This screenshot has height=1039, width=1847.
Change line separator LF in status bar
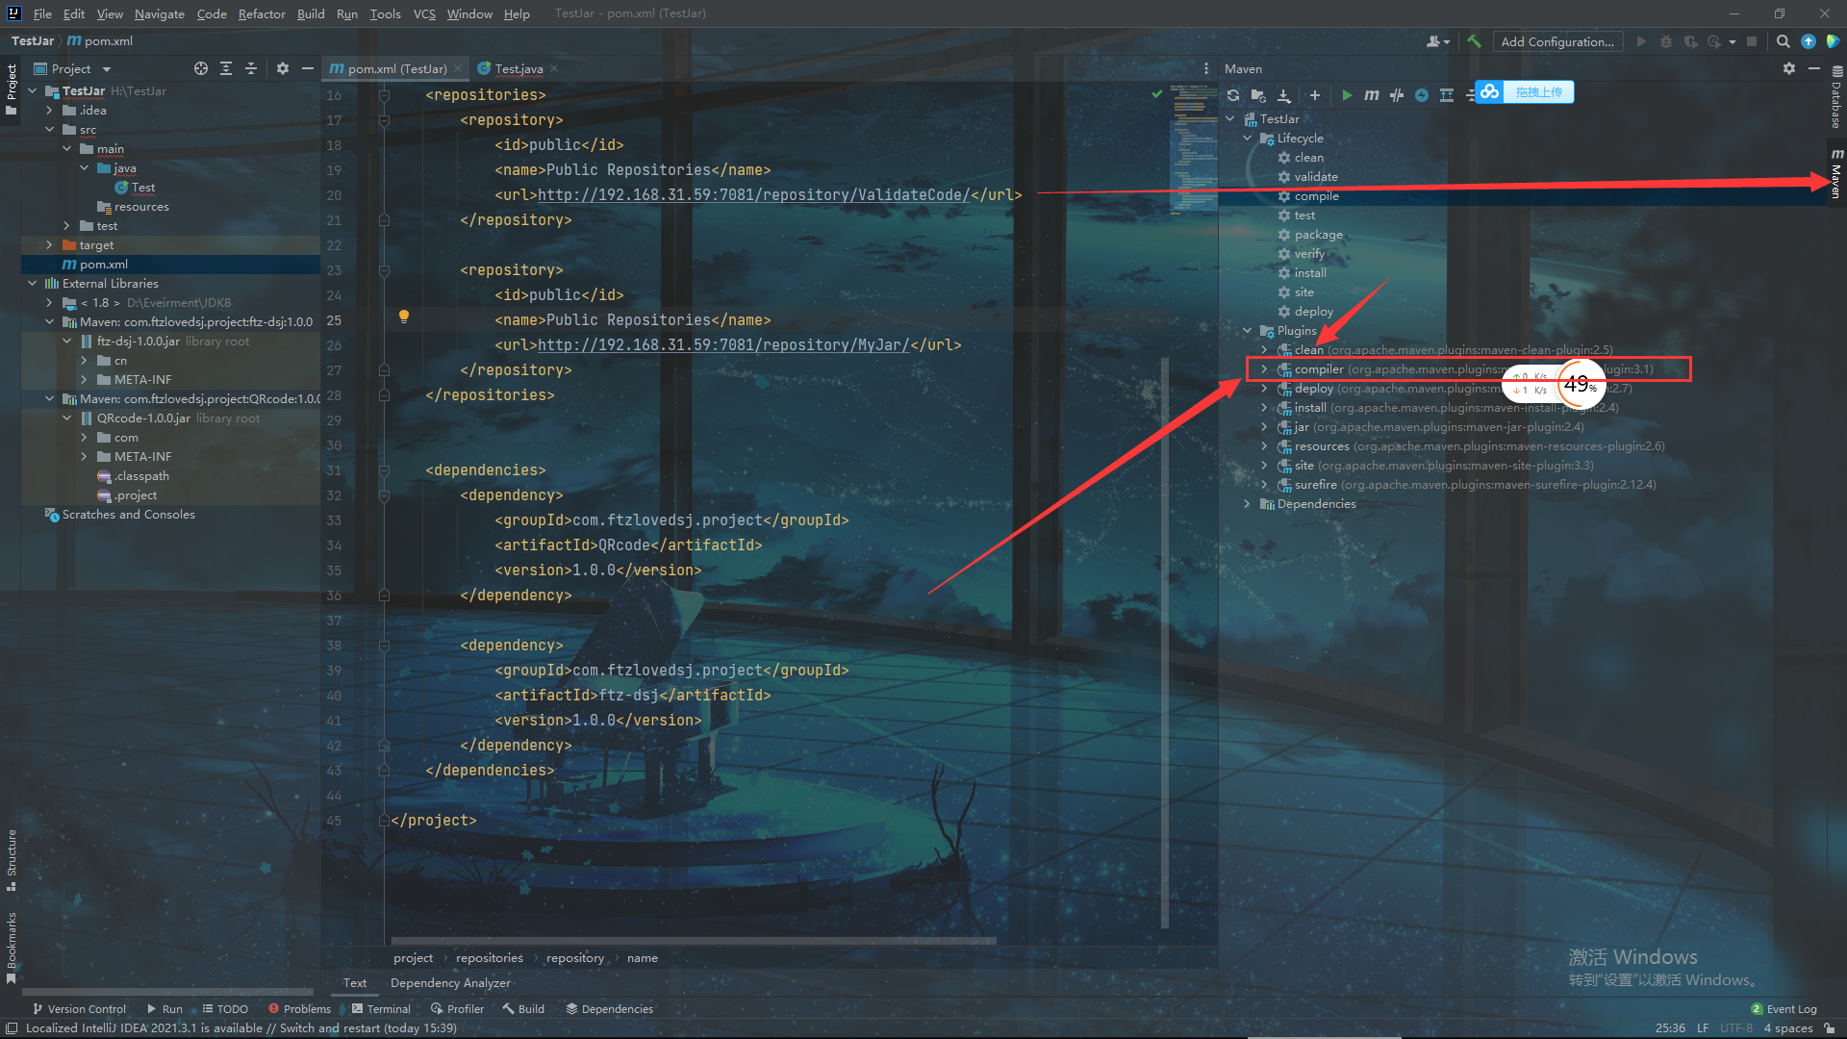(x=1703, y=1028)
